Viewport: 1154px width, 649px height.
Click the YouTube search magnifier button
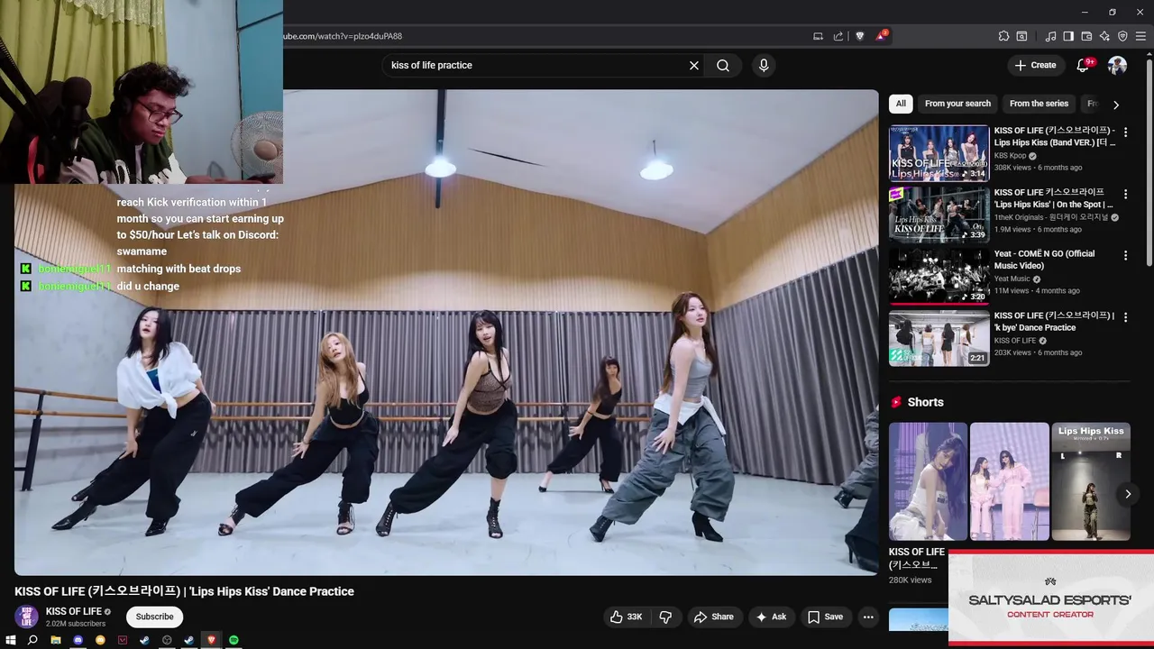pos(723,65)
